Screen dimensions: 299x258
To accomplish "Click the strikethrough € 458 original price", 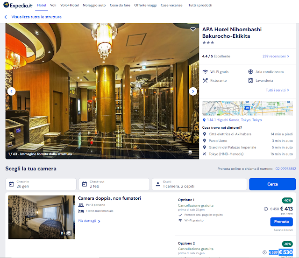I will coord(275,209).
